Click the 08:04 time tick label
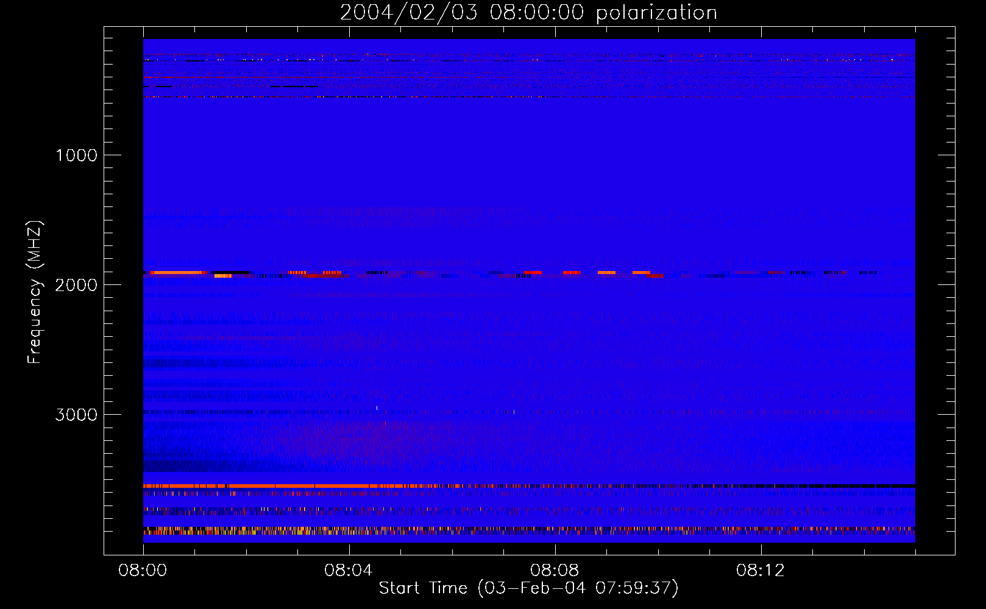Image resolution: width=986 pixels, height=609 pixels. pyautogui.click(x=349, y=571)
